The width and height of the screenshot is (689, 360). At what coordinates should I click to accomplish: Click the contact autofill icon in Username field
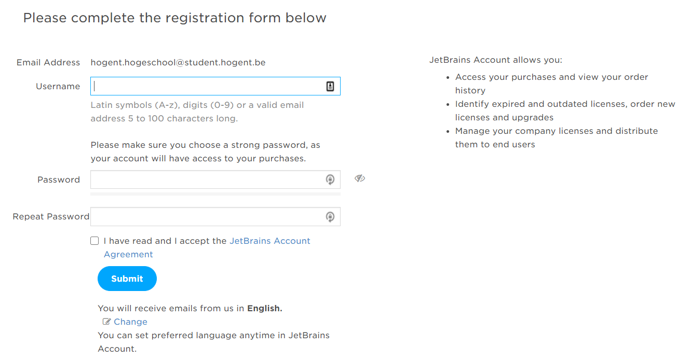pos(330,86)
